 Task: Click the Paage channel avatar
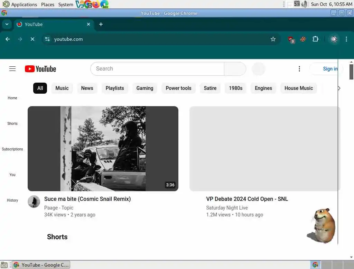(x=34, y=202)
